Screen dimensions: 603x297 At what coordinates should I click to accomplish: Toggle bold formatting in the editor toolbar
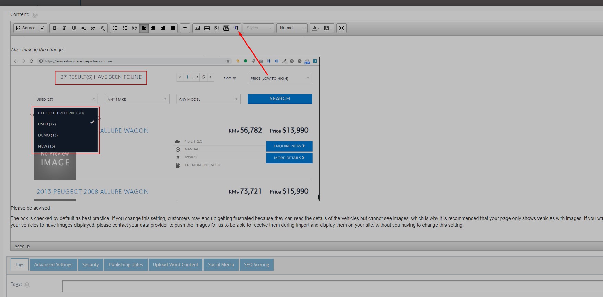tap(55, 28)
